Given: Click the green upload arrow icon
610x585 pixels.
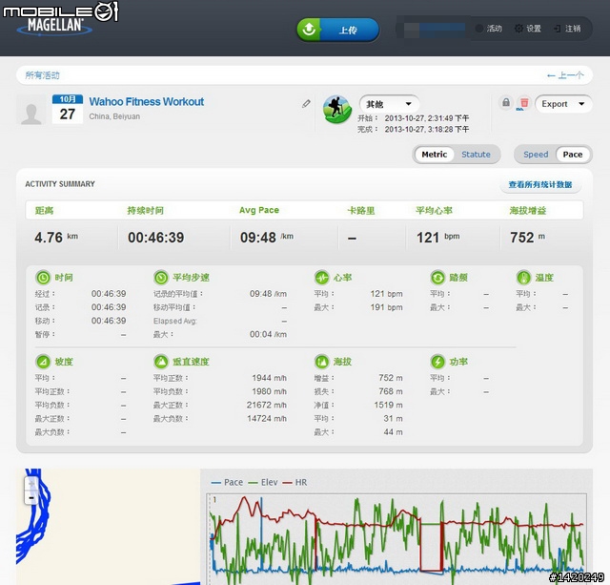Looking at the screenshot, I should coord(309,30).
